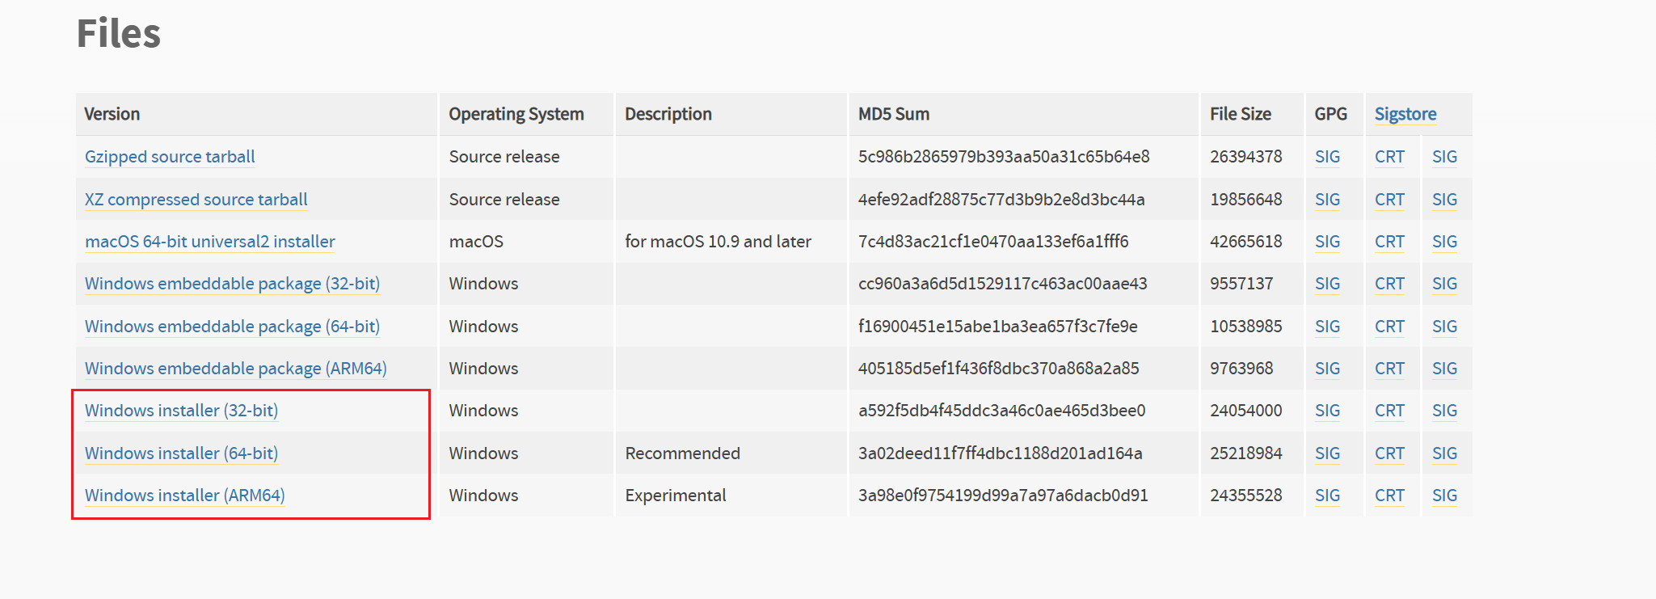
Task: Download the Windows installer (32-bit)
Action: click(x=181, y=411)
